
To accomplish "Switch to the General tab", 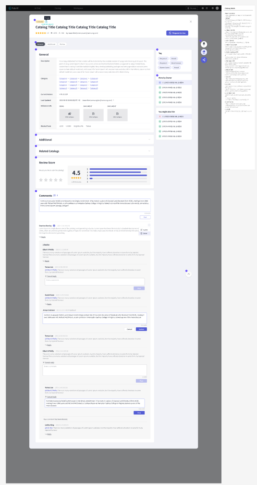I will click(x=40, y=44).
